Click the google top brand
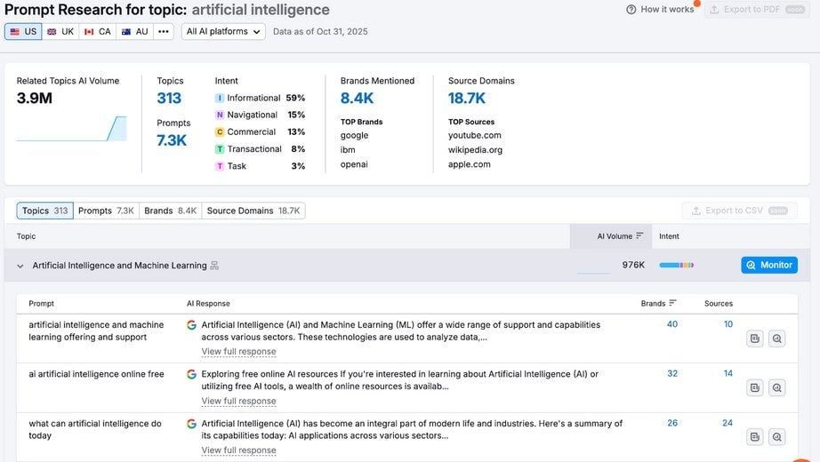The width and height of the screenshot is (820, 462). [355, 135]
